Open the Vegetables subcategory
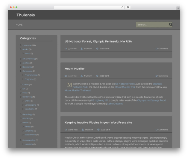 coord(29,109)
